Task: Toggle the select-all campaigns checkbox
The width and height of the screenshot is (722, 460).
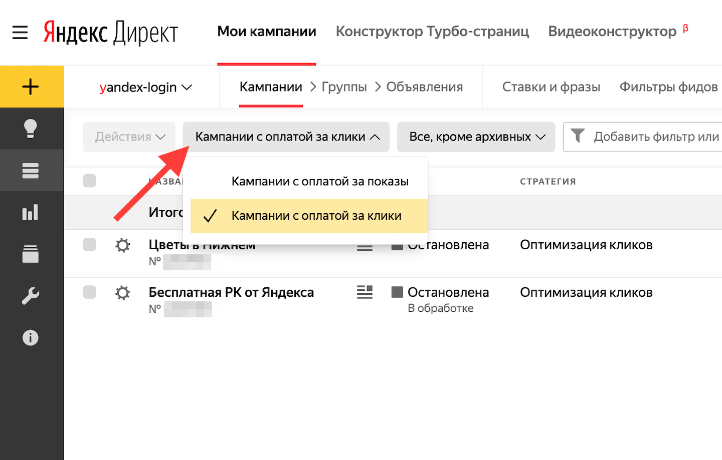Action: tap(90, 181)
